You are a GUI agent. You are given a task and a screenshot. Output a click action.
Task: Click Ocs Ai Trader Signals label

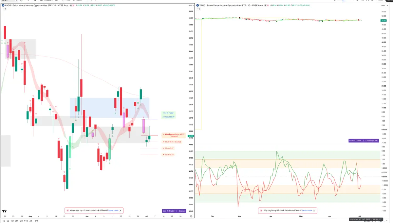[x=174, y=211]
